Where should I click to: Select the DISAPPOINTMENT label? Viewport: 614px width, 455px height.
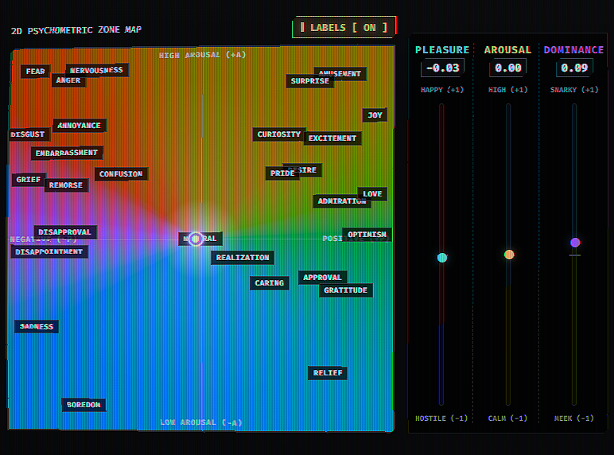[x=49, y=251]
